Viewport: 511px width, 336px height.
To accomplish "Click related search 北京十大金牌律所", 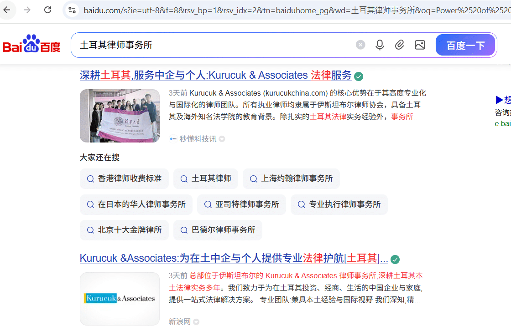I will click(124, 230).
